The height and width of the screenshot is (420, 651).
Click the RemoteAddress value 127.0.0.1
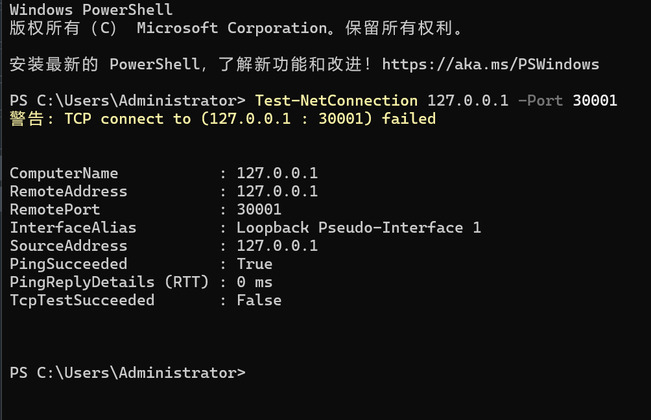click(277, 191)
